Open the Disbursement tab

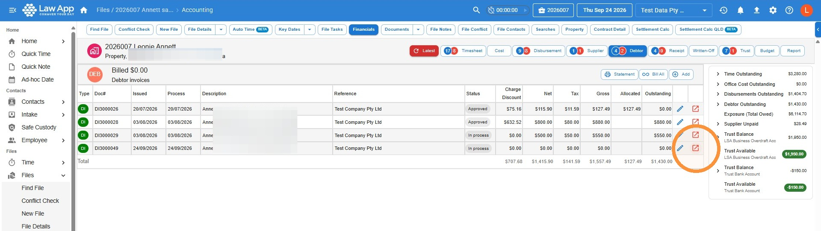pyautogui.click(x=539, y=51)
